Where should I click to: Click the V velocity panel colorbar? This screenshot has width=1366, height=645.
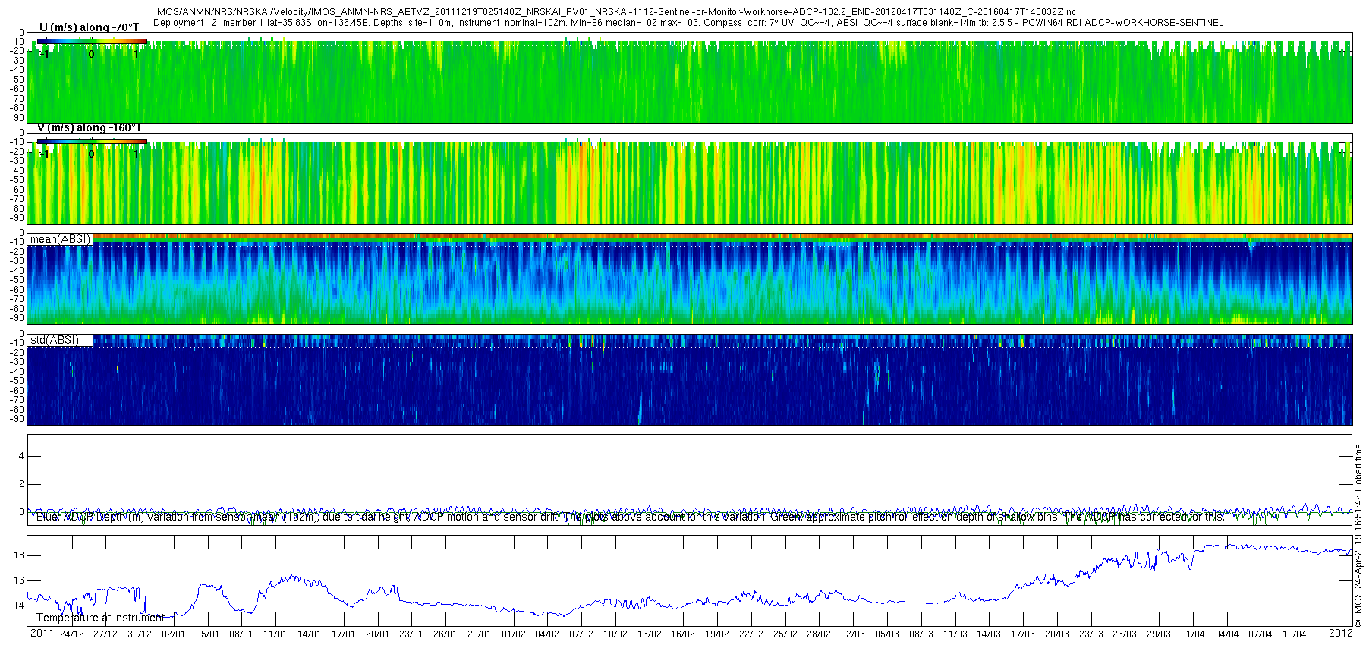pos(92,141)
